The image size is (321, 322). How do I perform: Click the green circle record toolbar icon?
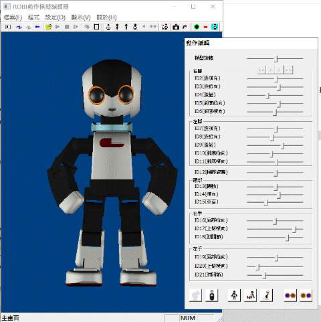click(197, 27)
